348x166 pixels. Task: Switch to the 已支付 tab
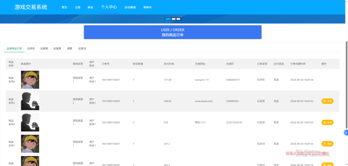[x=82, y=48]
